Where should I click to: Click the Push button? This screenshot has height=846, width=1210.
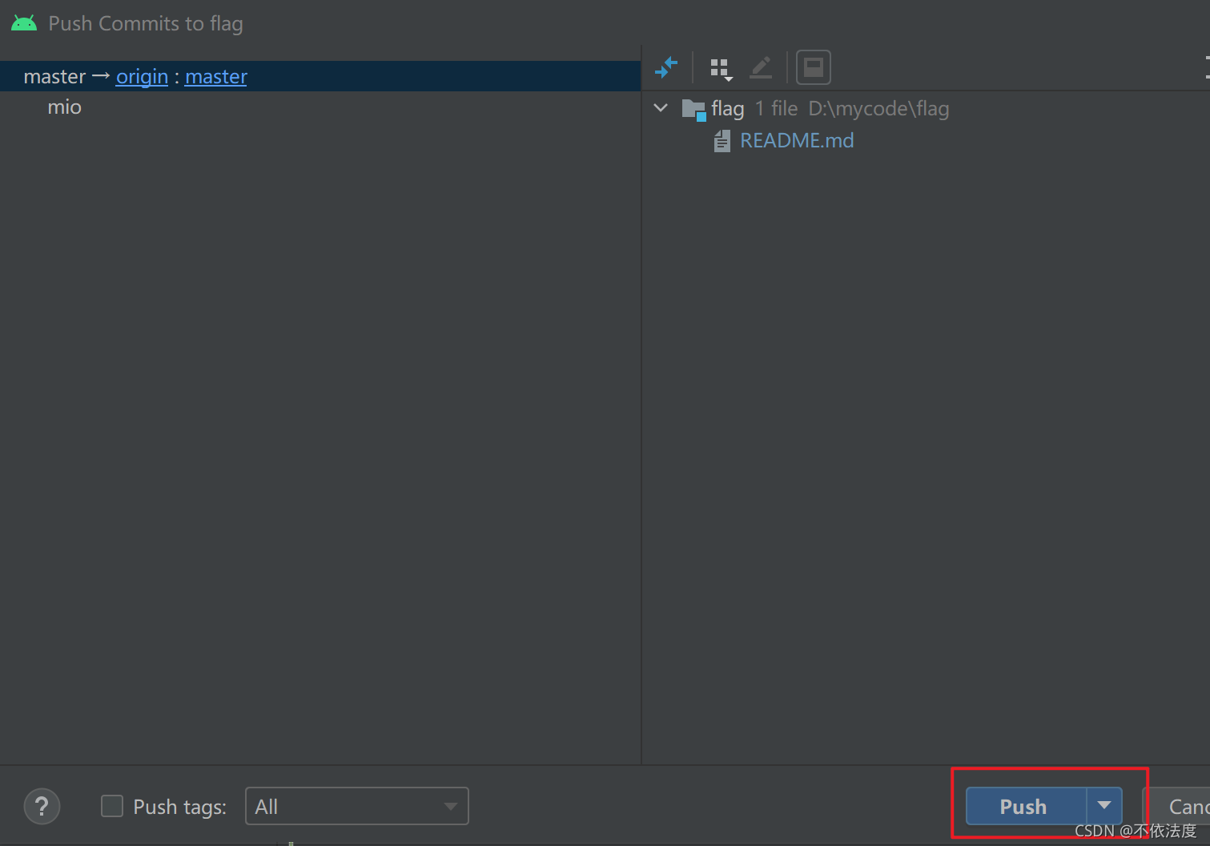pos(1026,806)
